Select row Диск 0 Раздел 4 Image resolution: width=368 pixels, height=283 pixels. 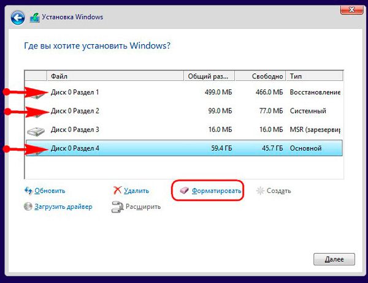184,148
